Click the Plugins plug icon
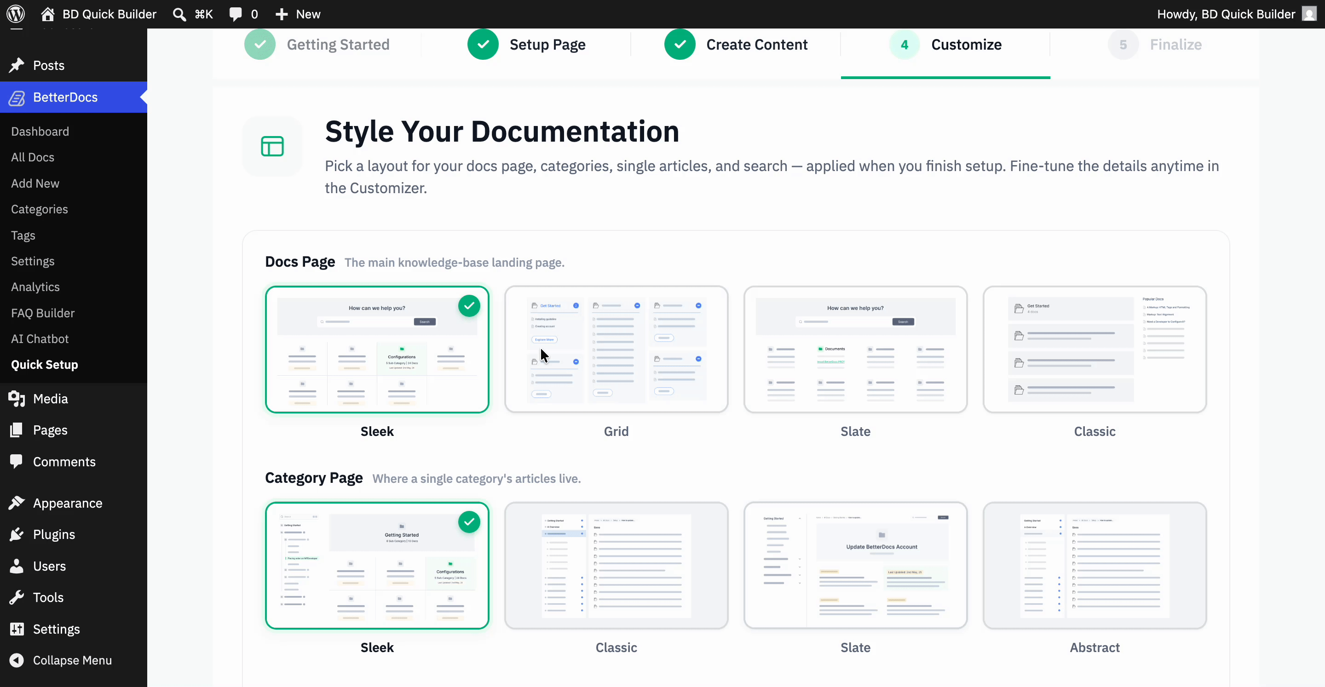This screenshot has width=1325, height=687. pyautogui.click(x=17, y=534)
